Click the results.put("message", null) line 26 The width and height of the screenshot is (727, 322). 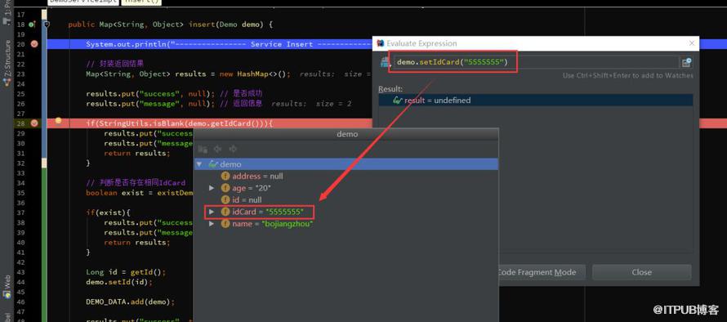pos(149,104)
